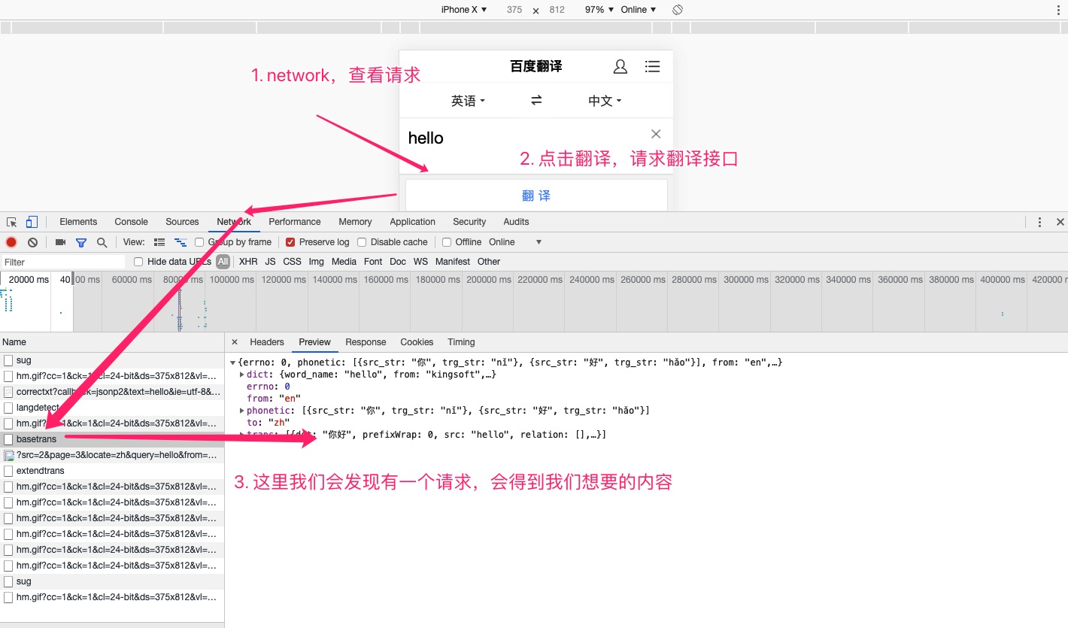Click the network Filter text field
Image resolution: width=1068 pixels, height=628 pixels.
63,262
